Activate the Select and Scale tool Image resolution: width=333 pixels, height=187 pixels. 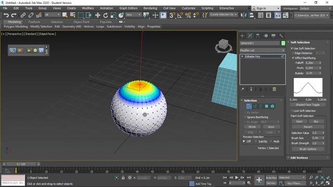point(113,15)
